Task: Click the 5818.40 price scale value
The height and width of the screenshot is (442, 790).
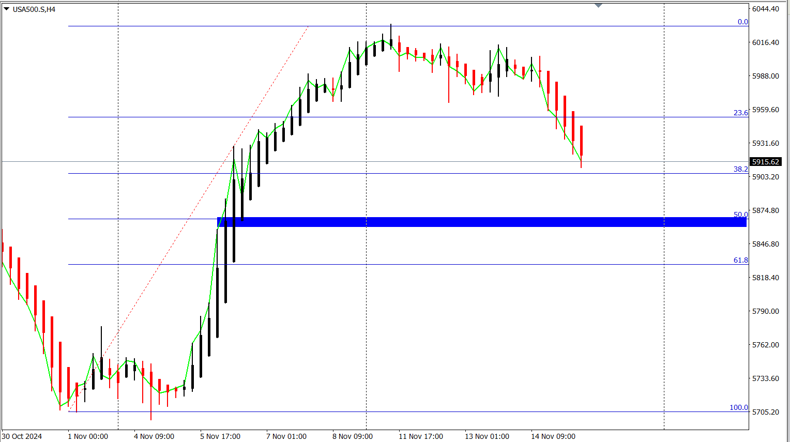Action: (766, 278)
